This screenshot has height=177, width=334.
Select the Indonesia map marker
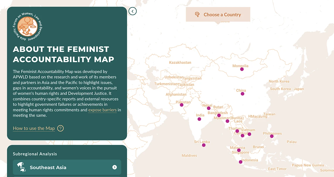coord(240,162)
